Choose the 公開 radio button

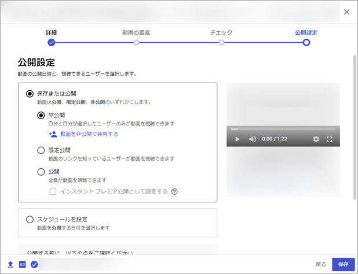pos(41,172)
